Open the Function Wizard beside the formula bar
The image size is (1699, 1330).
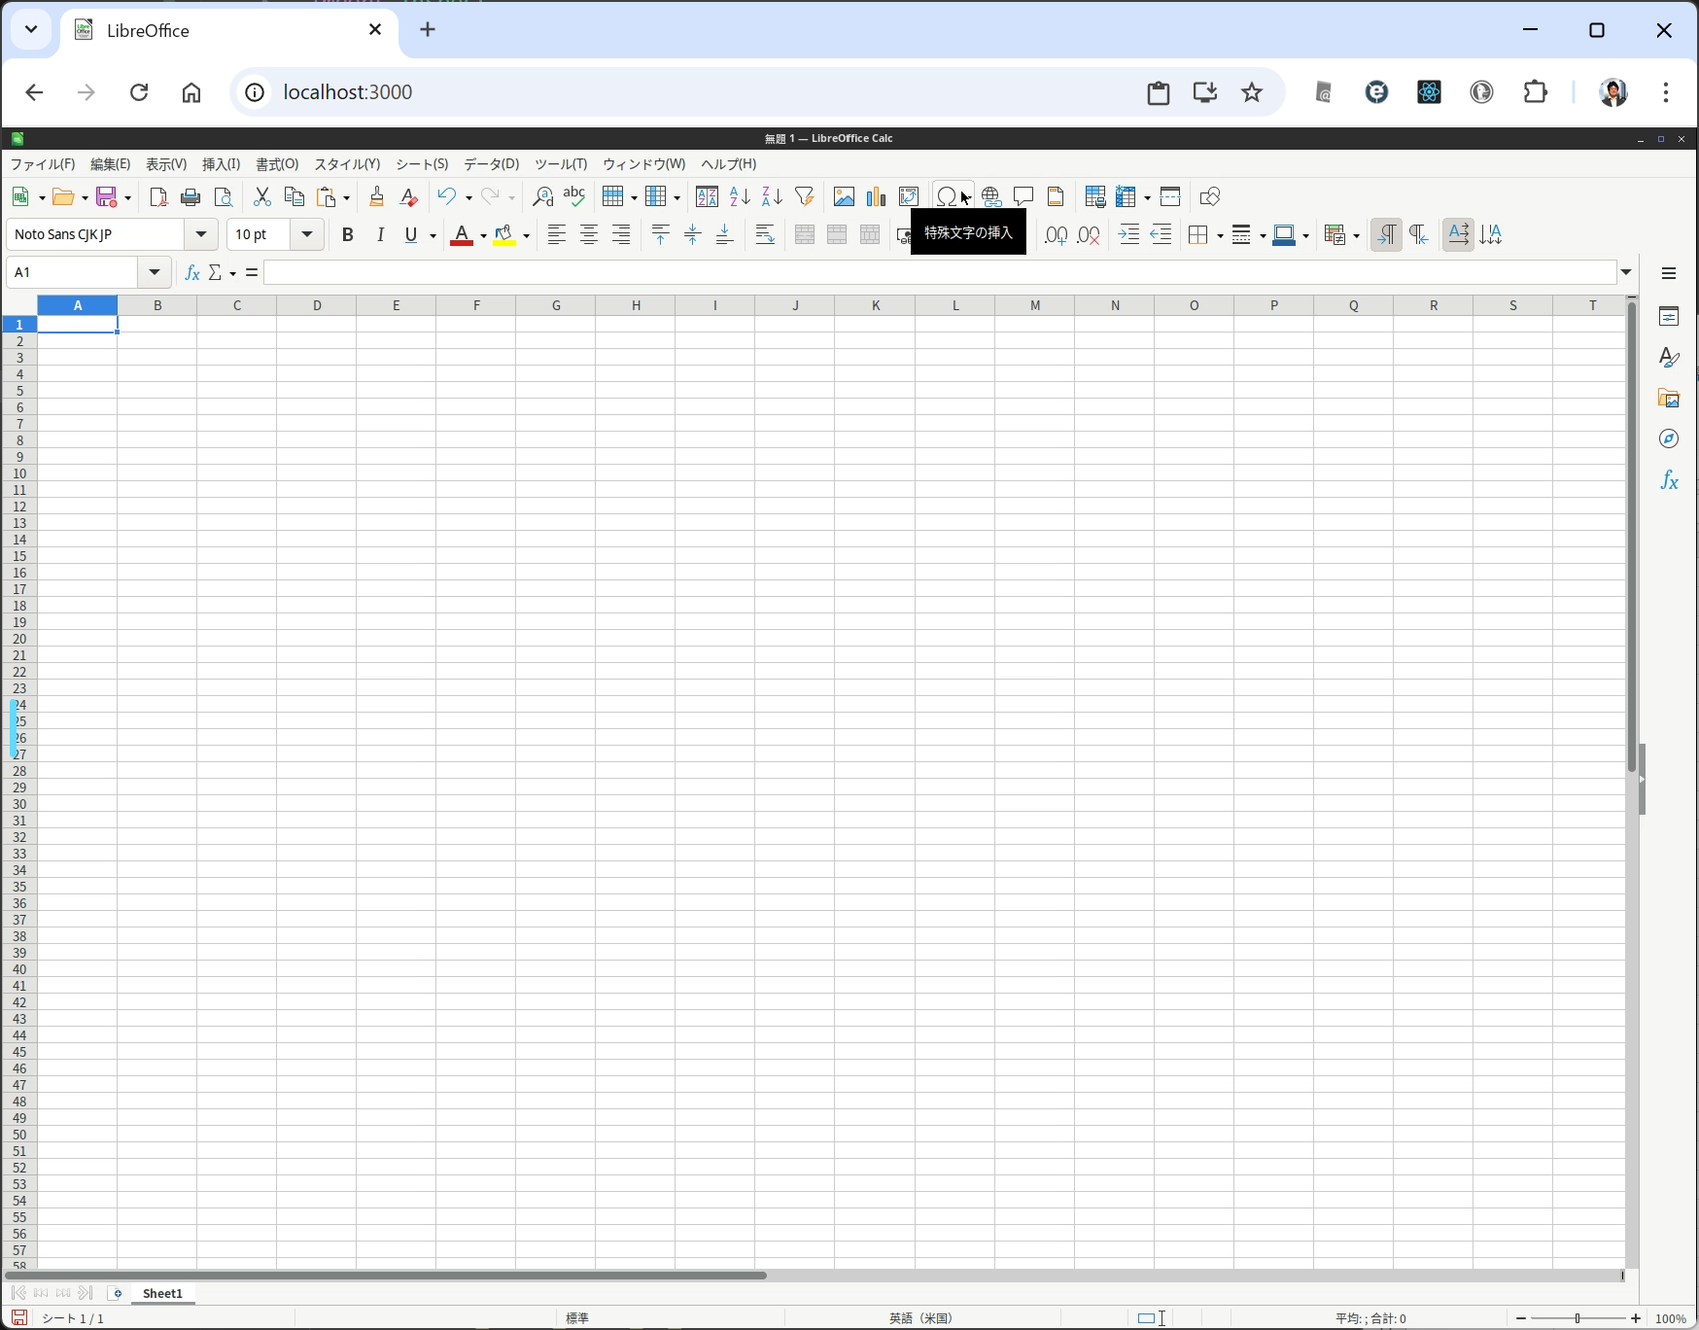pyautogui.click(x=192, y=273)
